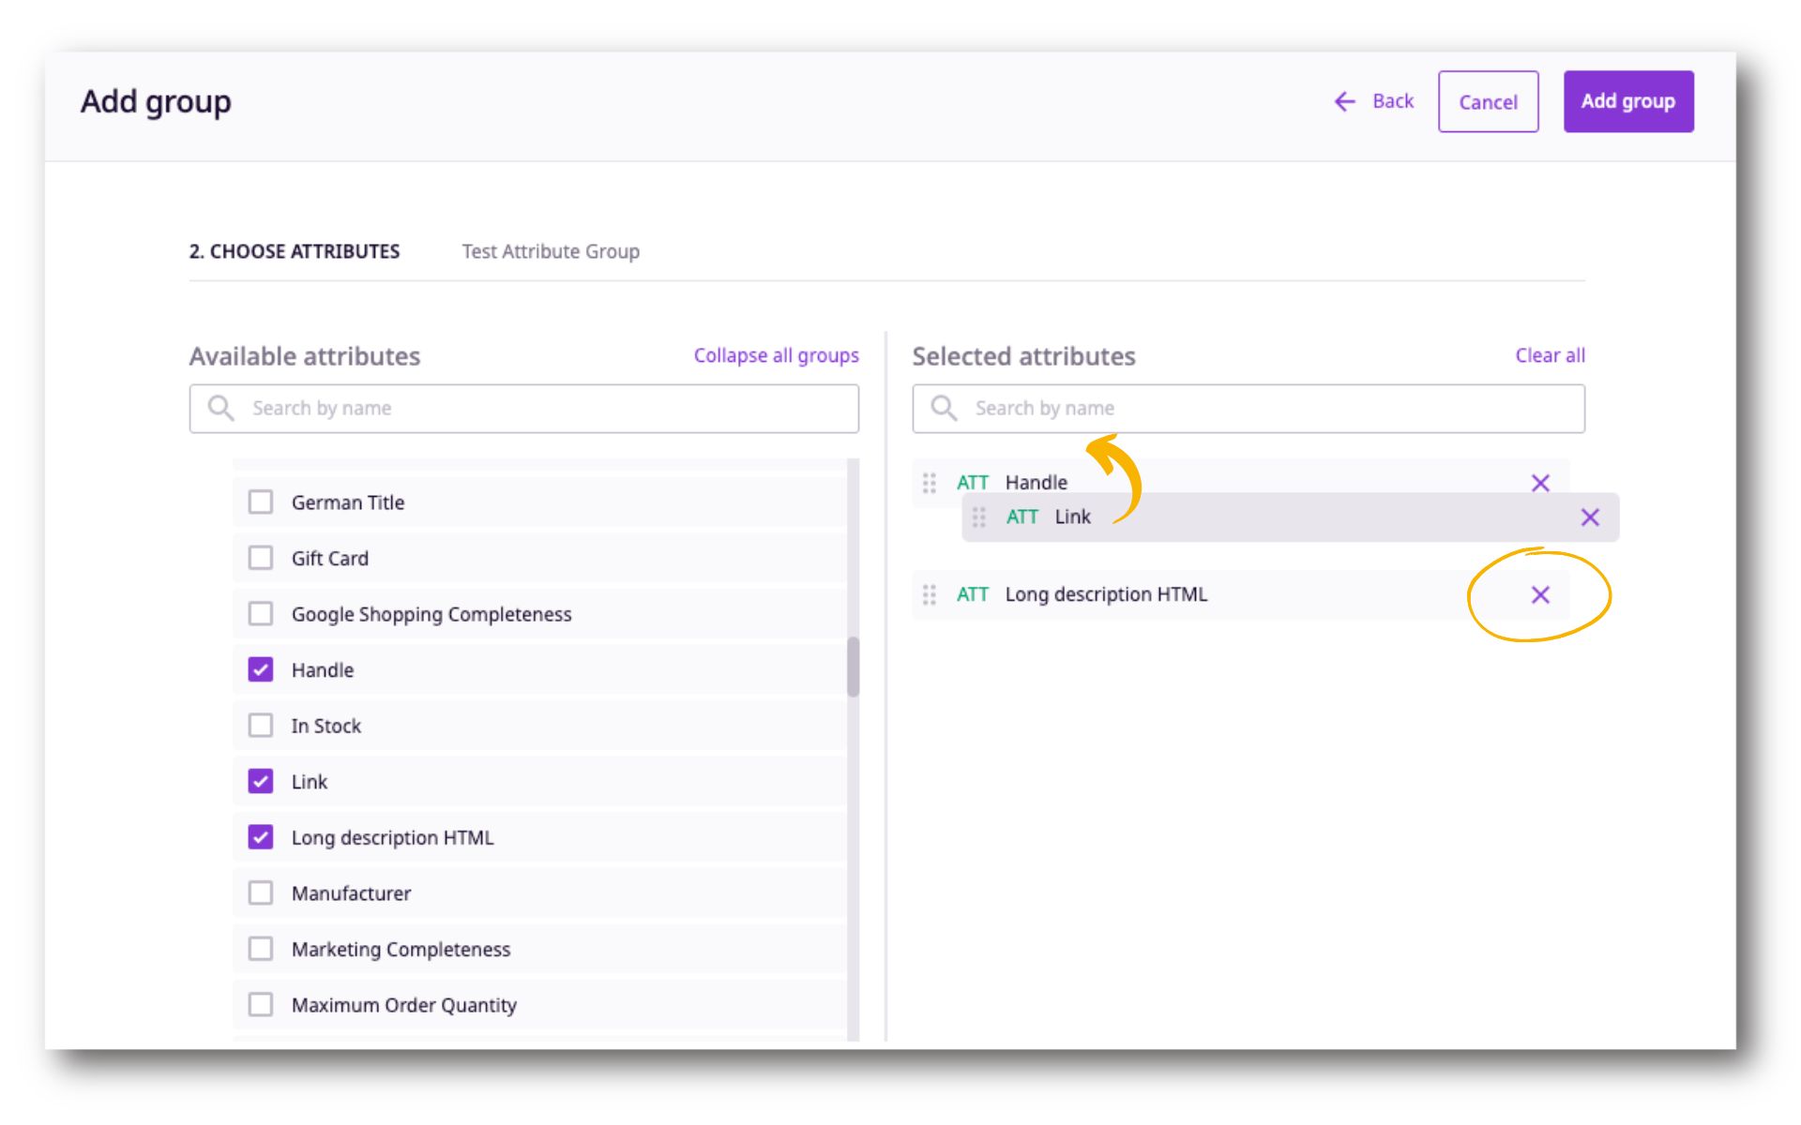Remove the Link selected attribute
1801x1125 pixels.
click(x=1589, y=517)
